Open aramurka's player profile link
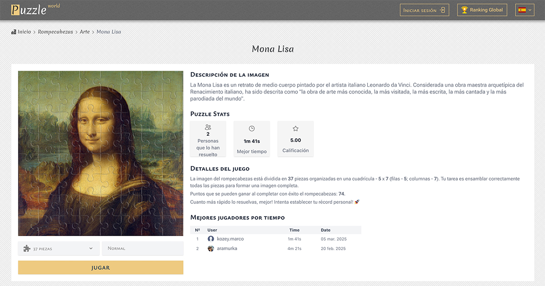Image resolution: width=545 pixels, height=286 pixels. (228, 248)
